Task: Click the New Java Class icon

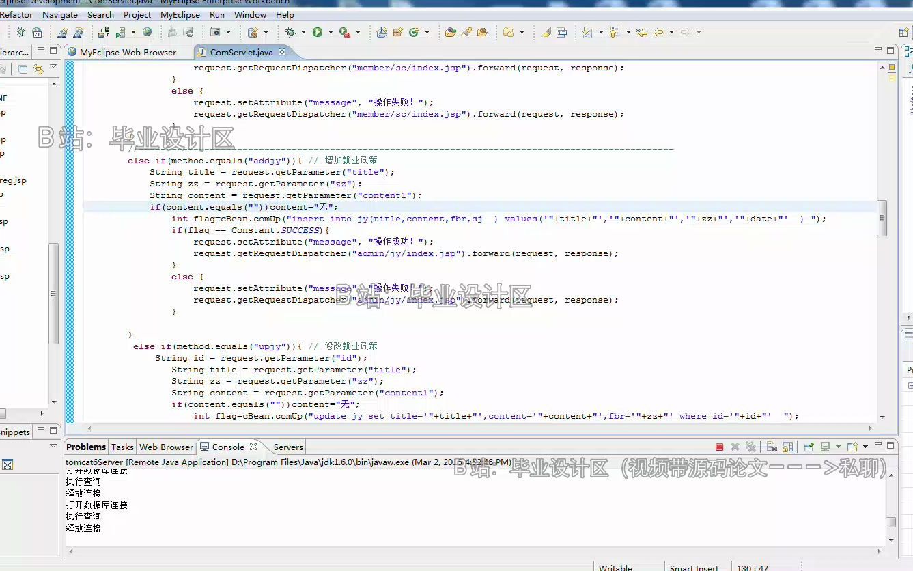Action: tap(413, 32)
